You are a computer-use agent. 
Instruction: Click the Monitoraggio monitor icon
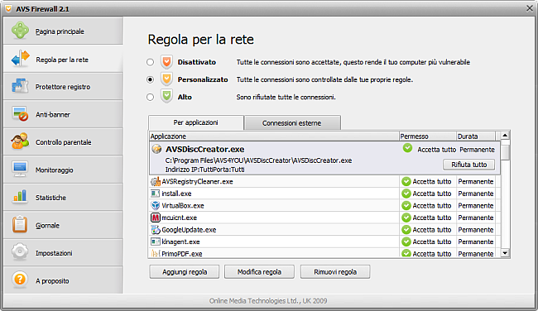tap(20, 169)
